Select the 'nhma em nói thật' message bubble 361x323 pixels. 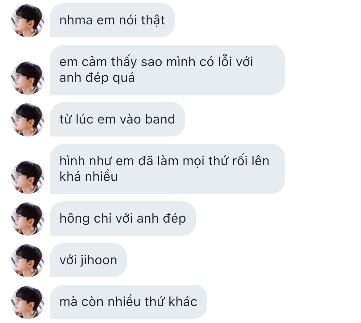click(x=112, y=20)
